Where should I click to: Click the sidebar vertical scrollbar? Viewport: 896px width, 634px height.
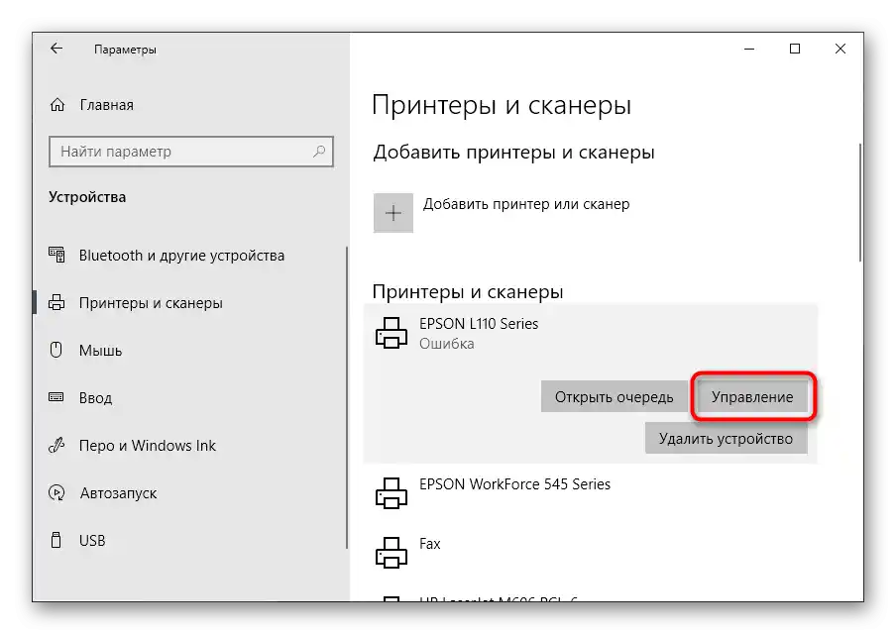point(346,397)
